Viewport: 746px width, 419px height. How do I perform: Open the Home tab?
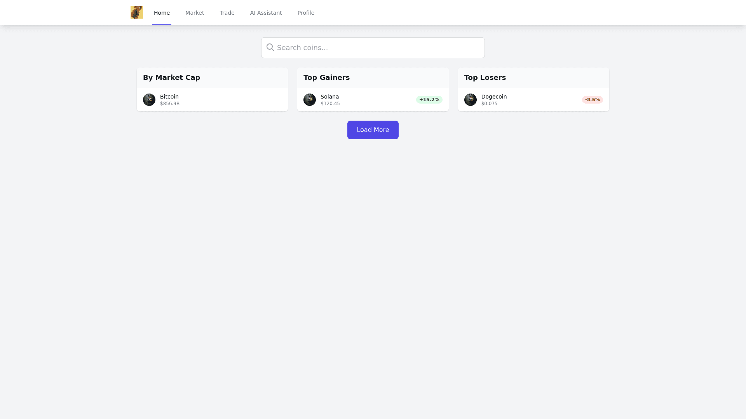(x=162, y=13)
